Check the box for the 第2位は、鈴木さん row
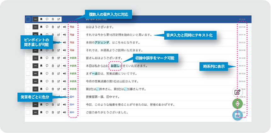This screenshot has height=133, width=271. pyautogui.click(x=28, y=89)
